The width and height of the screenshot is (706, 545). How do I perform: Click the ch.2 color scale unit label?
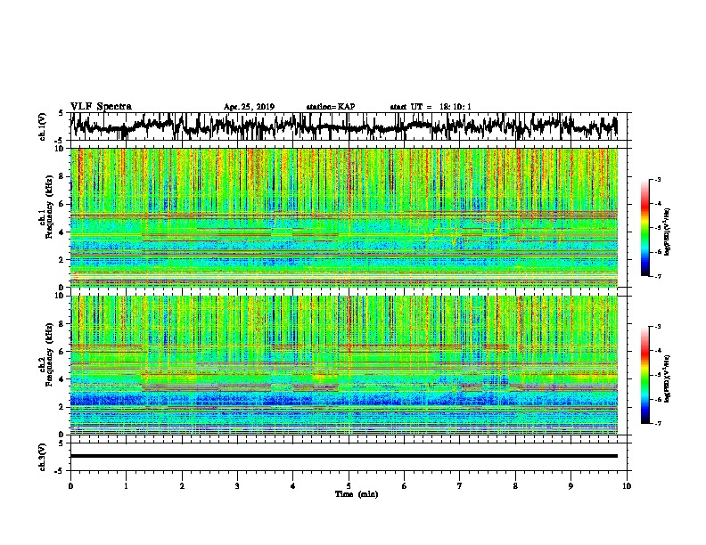point(667,378)
